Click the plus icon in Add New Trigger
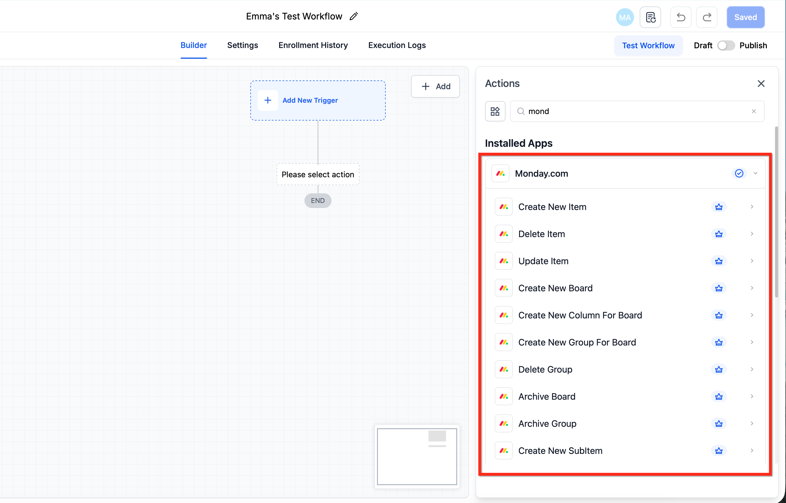Viewport: 786px width, 503px height. [x=268, y=100]
